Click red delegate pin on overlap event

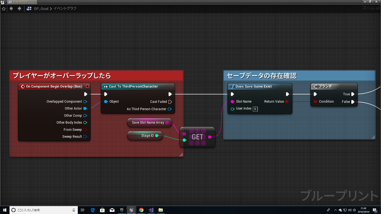87,86
